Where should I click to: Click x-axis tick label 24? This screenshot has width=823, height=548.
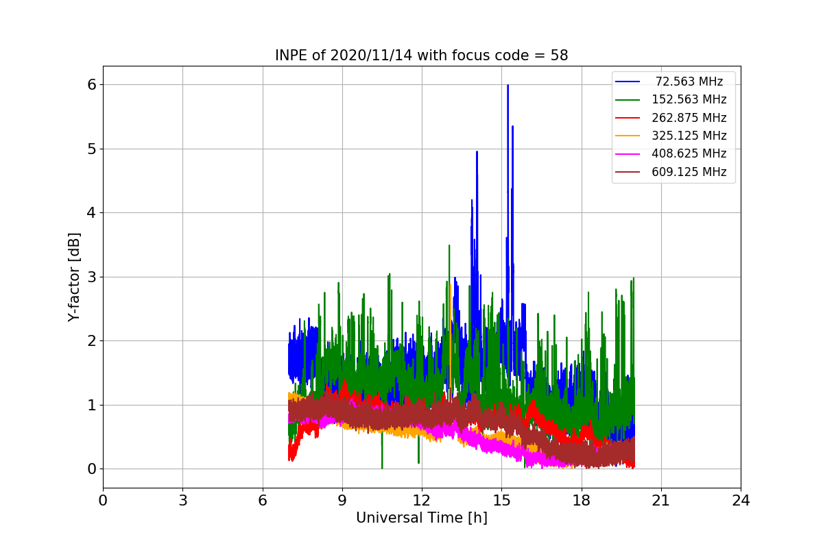(741, 501)
